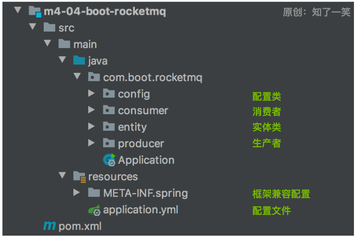Collapse the main folder node
This screenshot has width=358, height=237.
tap(48, 44)
